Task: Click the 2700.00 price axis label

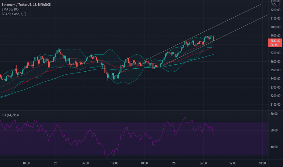Action: [275, 53]
